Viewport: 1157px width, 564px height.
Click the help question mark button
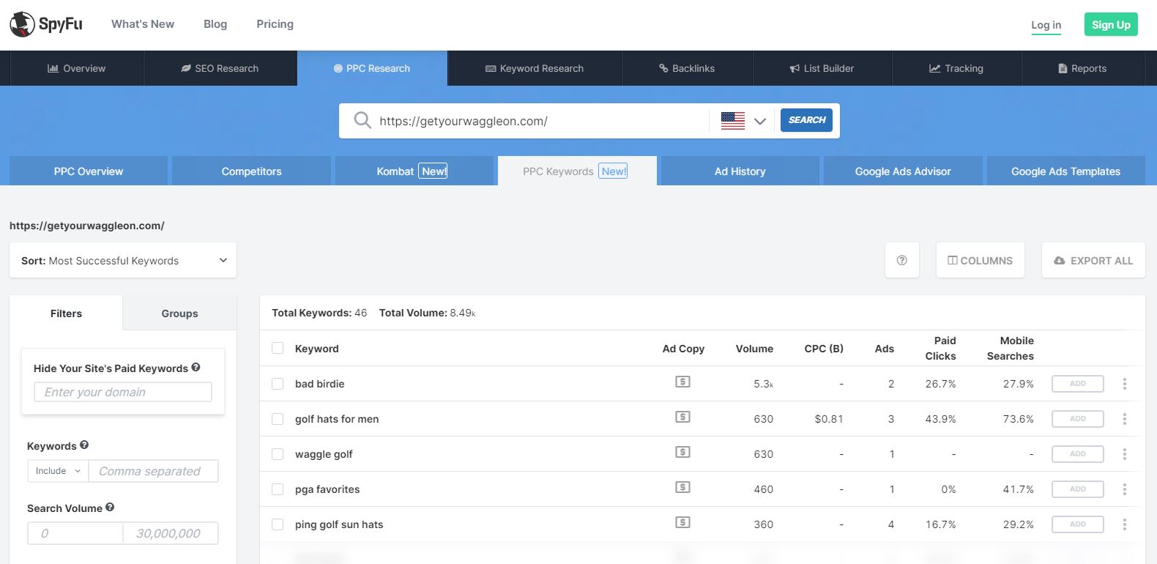pyautogui.click(x=902, y=260)
